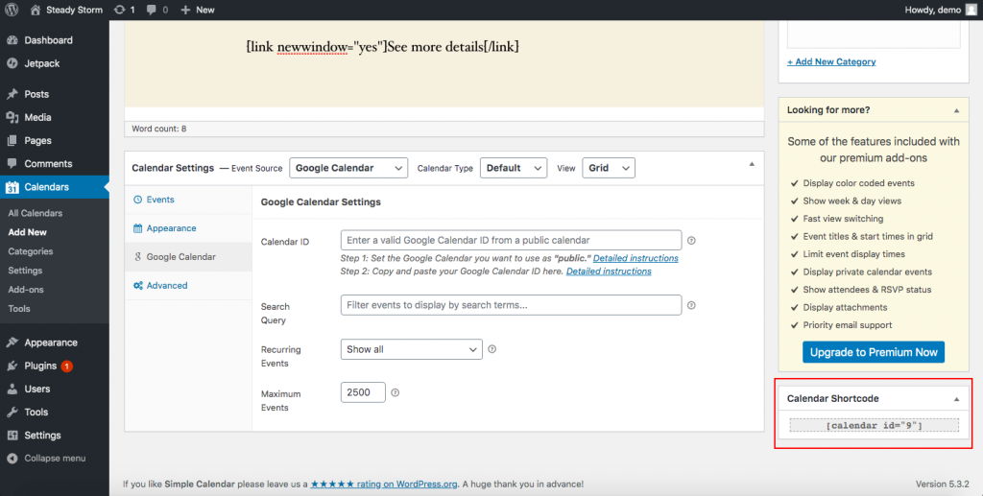Click the Search Query help question icon
Screen dimensions: 983x496
pyautogui.click(x=691, y=306)
